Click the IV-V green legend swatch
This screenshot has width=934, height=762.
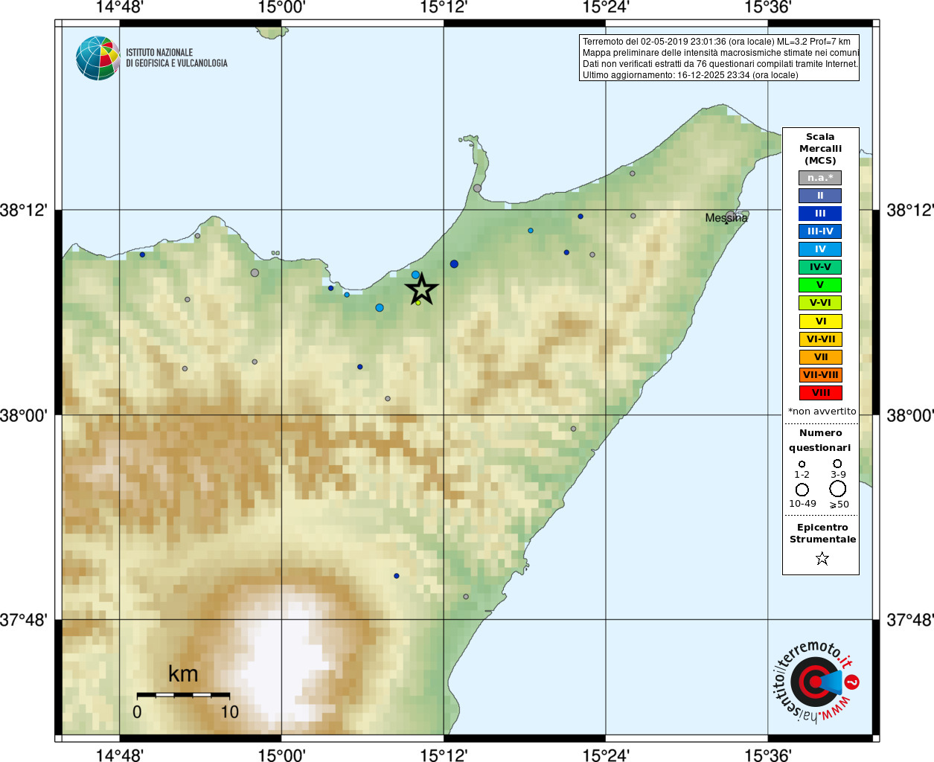click(x=820, y=267)
